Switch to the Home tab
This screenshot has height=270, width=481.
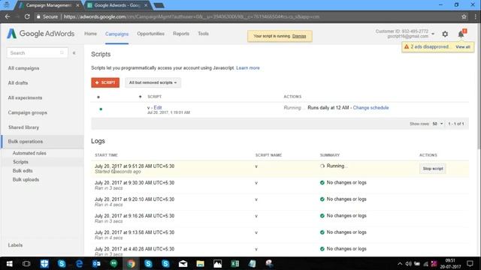(x=90, y=34)
